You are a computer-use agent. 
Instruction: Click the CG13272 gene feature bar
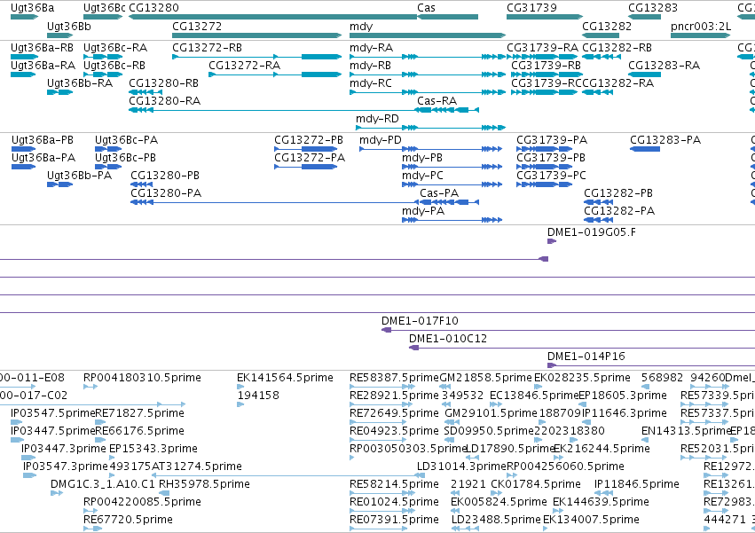(x=256, y=35)
